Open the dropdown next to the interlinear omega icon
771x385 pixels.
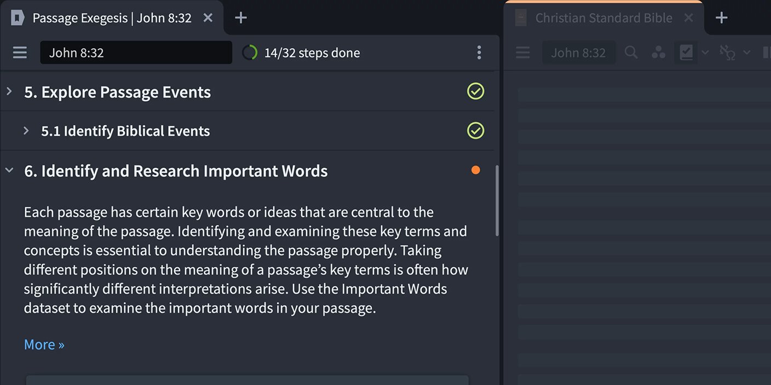pos(746,52)
